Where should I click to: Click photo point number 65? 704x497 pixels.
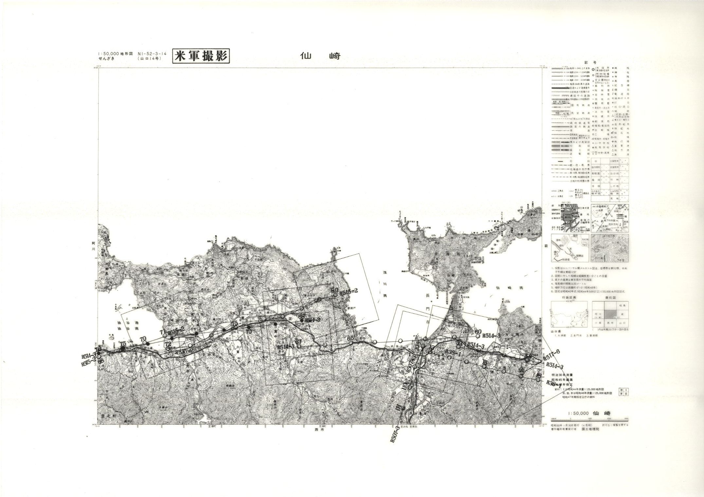(x=351, y=339)
